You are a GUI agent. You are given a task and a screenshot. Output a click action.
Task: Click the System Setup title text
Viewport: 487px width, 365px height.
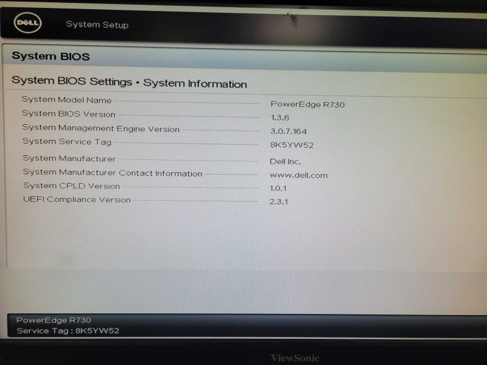[x=97, y=24]
